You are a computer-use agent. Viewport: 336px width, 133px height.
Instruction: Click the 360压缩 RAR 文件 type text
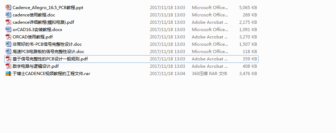point(210,74)
